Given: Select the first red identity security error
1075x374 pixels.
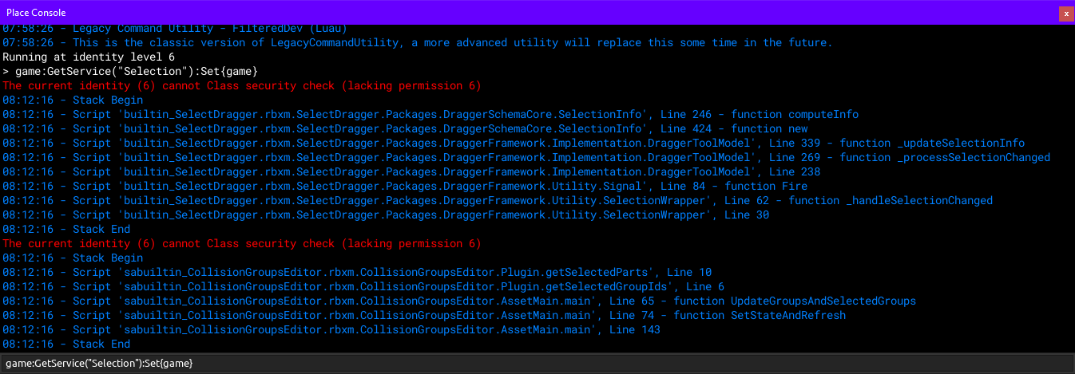Looking at the screenshot, I should (241, 86).
